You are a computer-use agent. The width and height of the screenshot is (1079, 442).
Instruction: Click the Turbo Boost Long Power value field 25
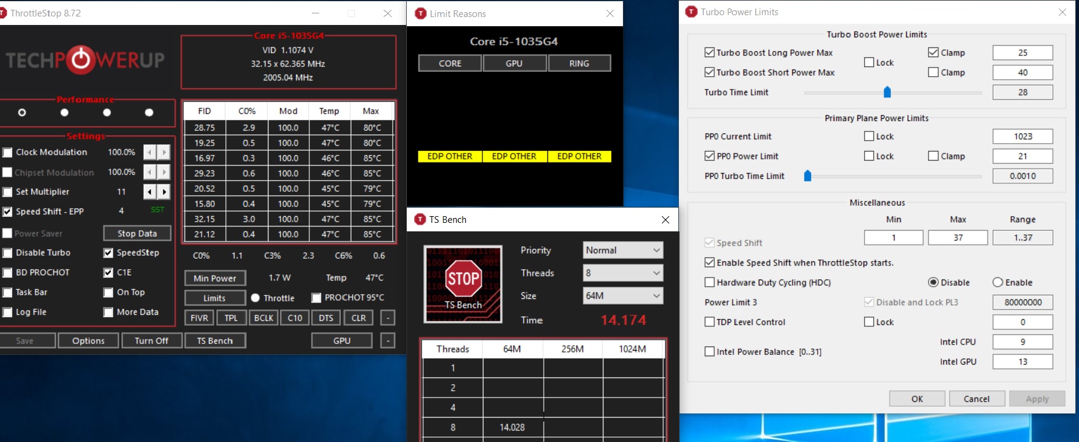pos(1023,53)
